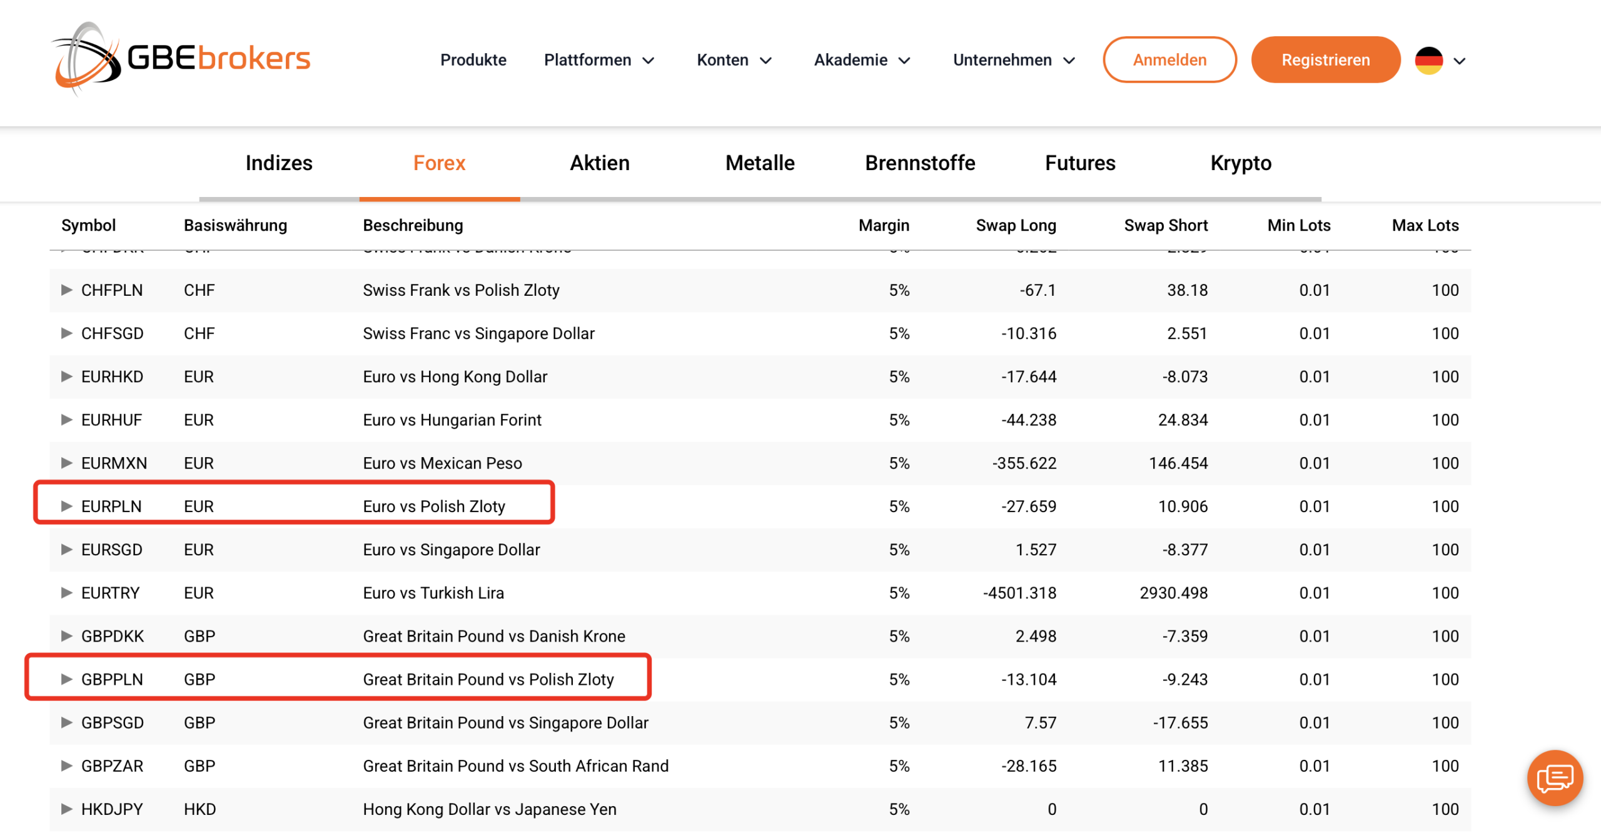Expand the EURTRY row
1601x833 pixels.
[x=66, y=593]
